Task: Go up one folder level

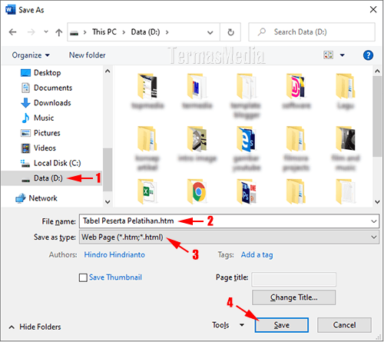Action: [59, 32]
